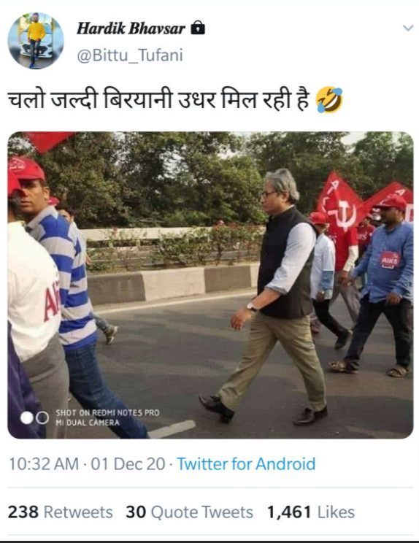The height and width of the screenshot is (543, 419).
Task: Select the red cap on striped-shirt man
Action: click(26, 169)
